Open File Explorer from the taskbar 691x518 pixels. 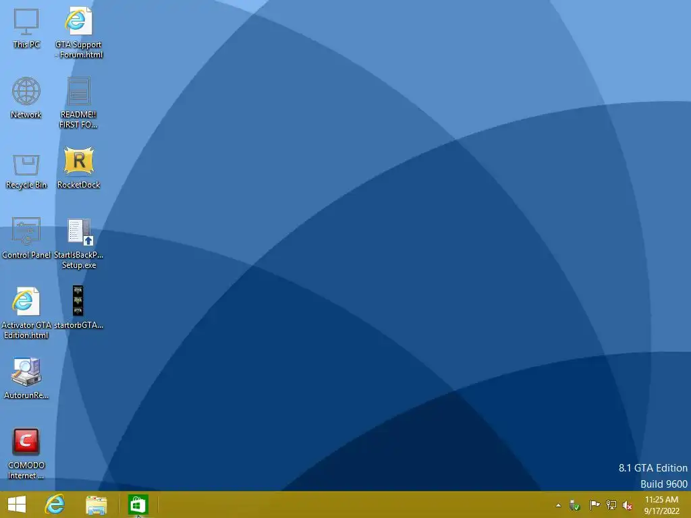tap(96, 505)
